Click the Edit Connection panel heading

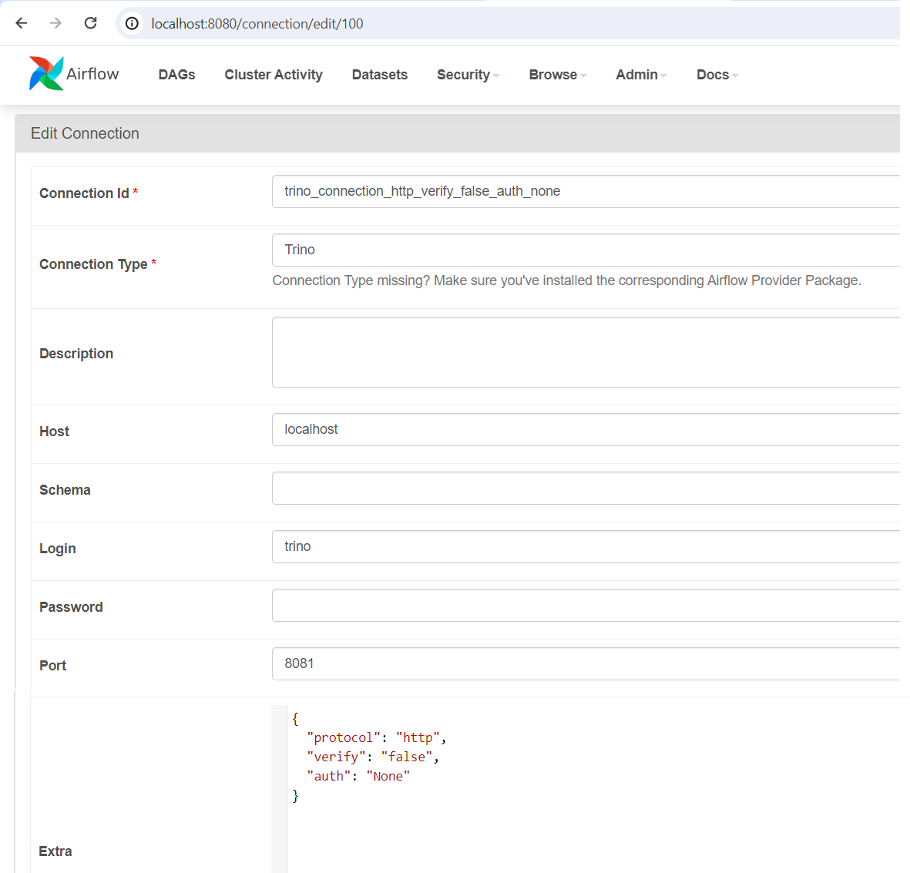[85, 133]
